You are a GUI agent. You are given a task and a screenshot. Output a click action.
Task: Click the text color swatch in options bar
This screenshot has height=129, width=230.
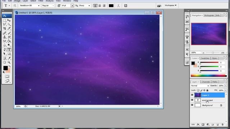[x=111, y=6]
